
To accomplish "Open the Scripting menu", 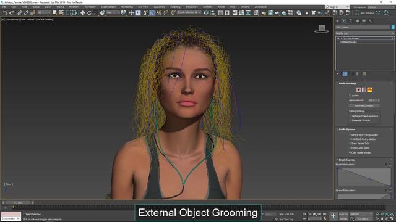I will pyautogui.click(x=175, y=7).
